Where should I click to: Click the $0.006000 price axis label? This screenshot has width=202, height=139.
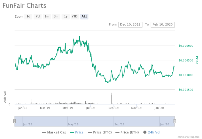coord(186,46)
